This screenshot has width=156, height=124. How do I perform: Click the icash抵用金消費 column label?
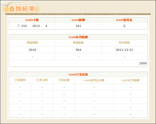94,80
